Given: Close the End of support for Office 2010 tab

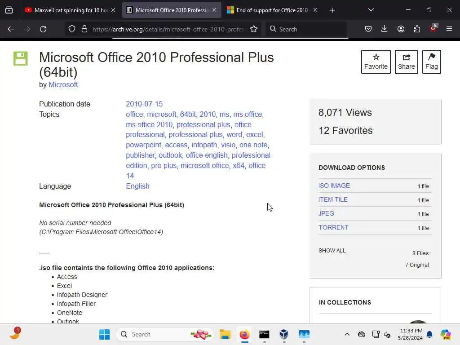Looking at the screenshot, I should 315,10.
